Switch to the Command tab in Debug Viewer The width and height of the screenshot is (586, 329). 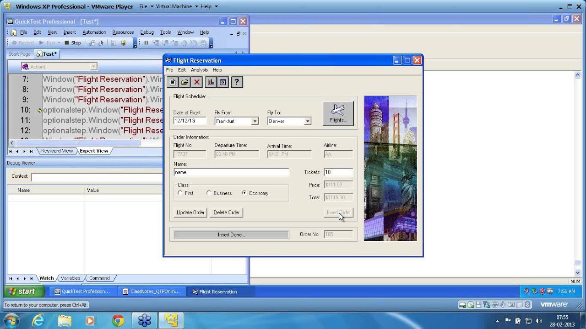[x=99, y=278]
